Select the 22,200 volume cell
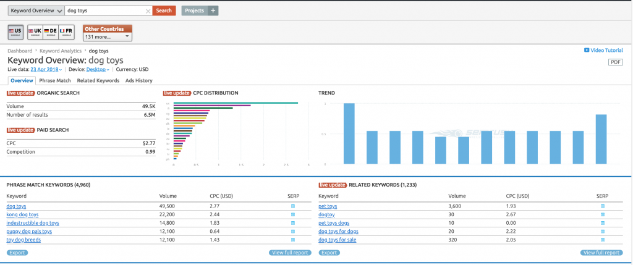633x265 pixels. click(167, 214)
